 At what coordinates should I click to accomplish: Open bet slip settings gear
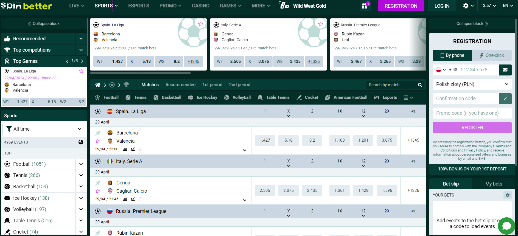508,195
